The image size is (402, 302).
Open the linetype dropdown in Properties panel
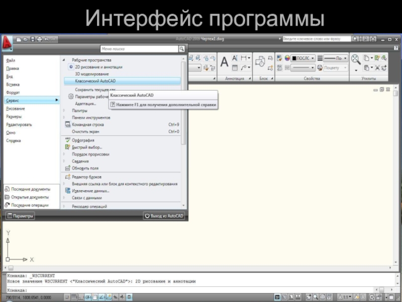click(303, 68)
